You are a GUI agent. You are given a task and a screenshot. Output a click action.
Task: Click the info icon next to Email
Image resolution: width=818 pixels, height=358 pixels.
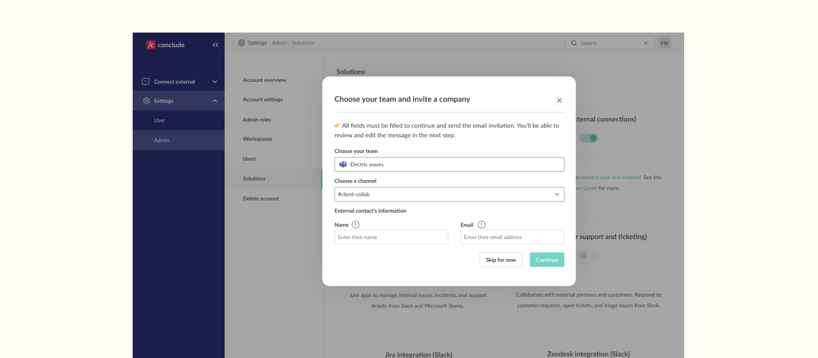481,225
